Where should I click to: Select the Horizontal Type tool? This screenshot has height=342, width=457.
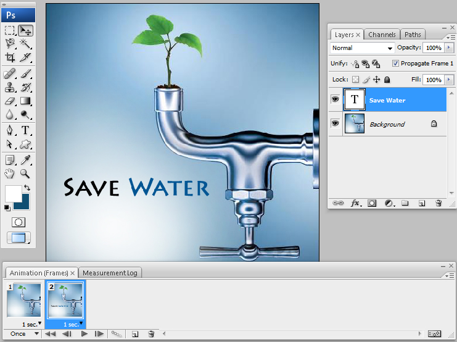(x=26, y=130)
